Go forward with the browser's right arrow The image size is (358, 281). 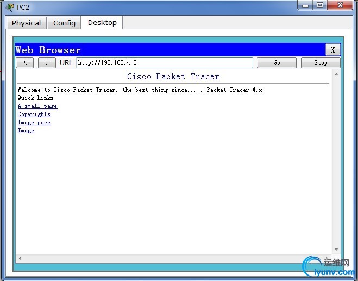(x=47, y=62)
